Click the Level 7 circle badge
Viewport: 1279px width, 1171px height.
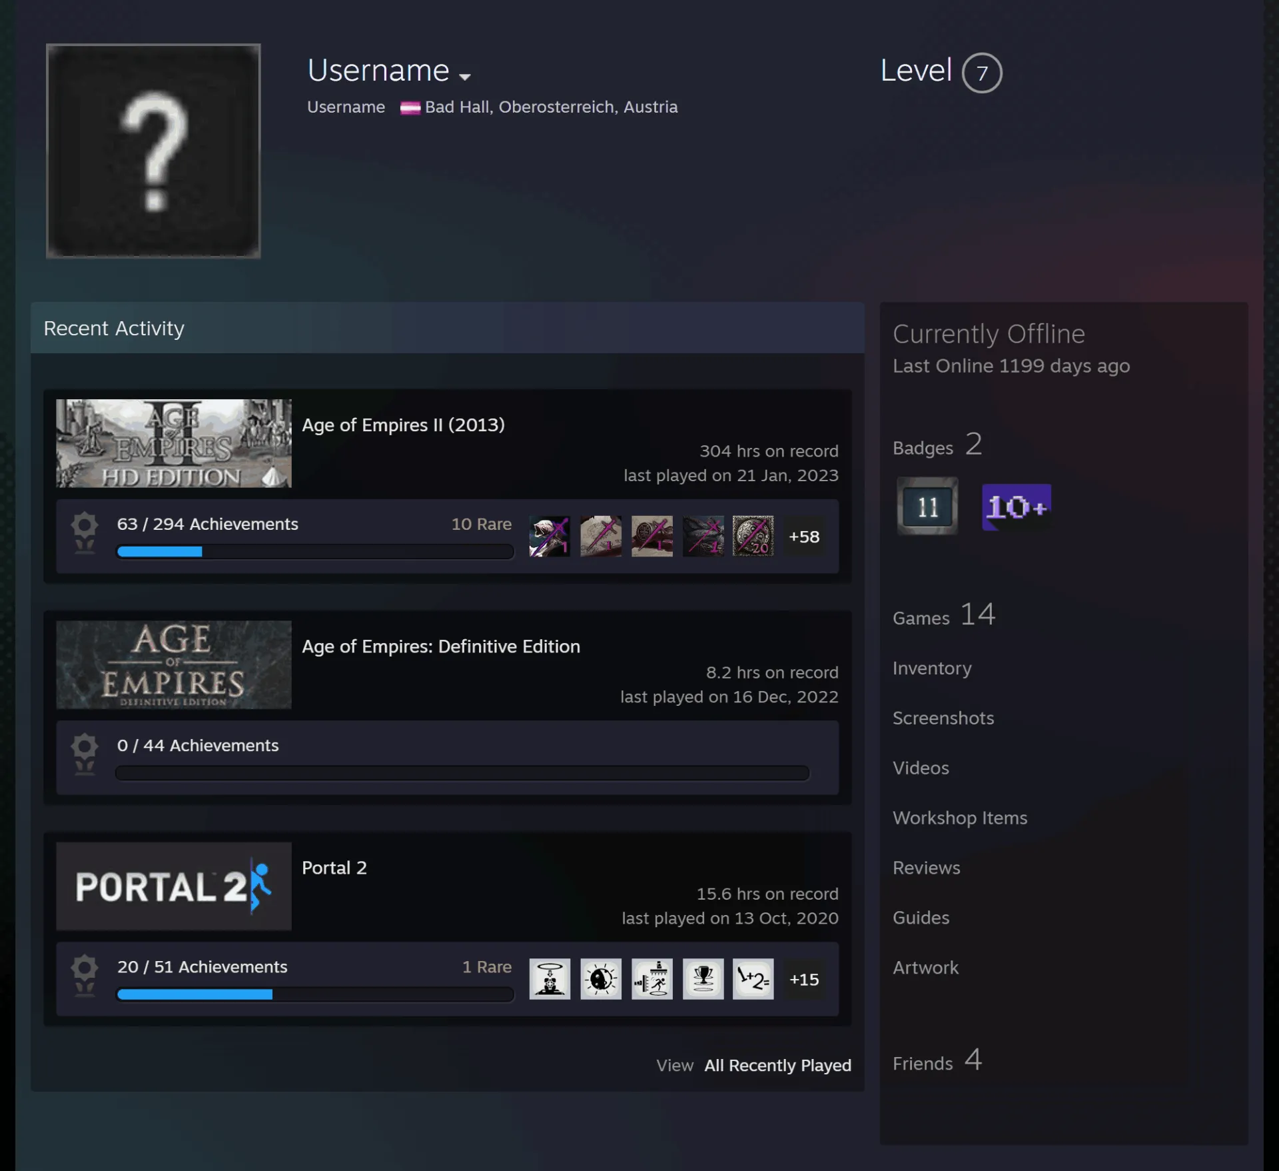(982, 73)
